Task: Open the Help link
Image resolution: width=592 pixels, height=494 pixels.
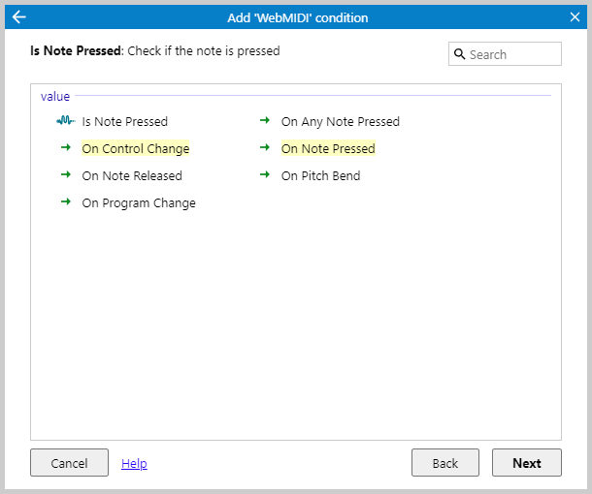Action: click(134, 463)
